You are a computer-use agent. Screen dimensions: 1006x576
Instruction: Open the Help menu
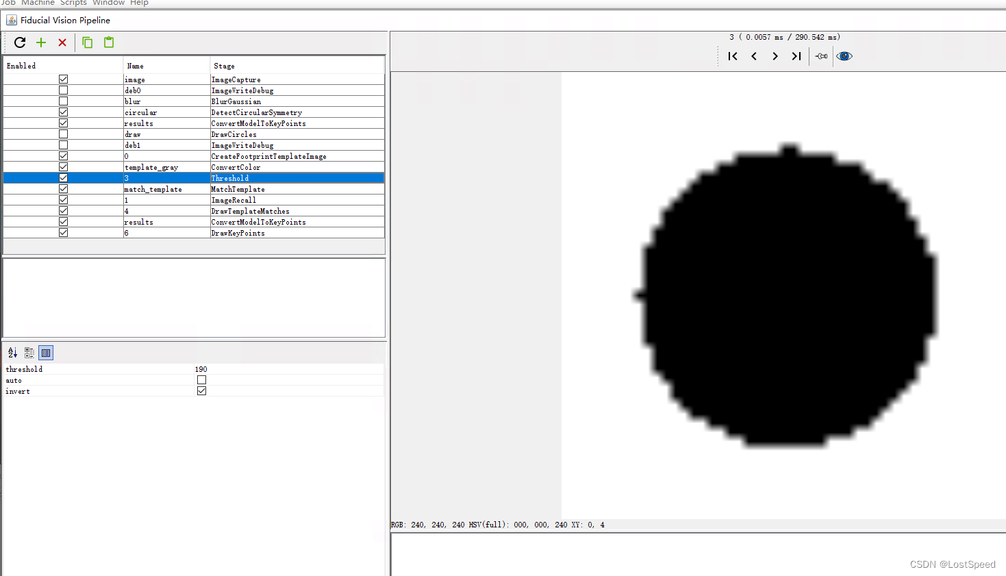click(x=139, y=3)
